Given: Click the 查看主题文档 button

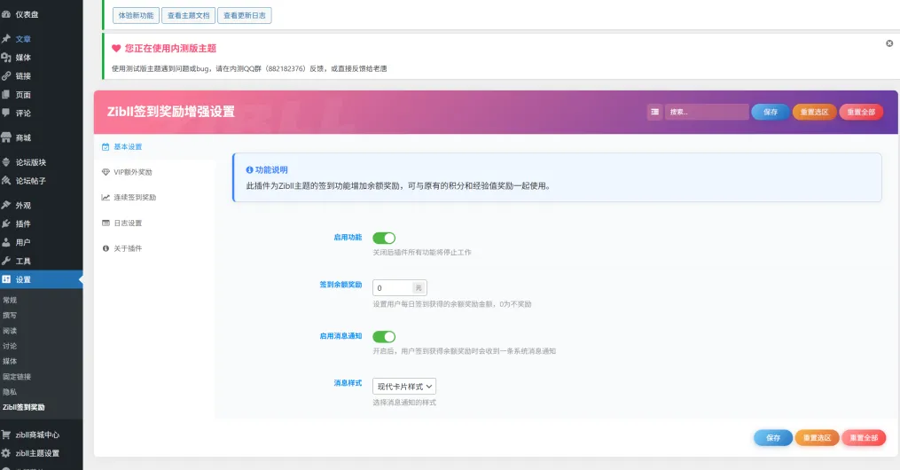Looking at the screenshot, I should (188, 15).
